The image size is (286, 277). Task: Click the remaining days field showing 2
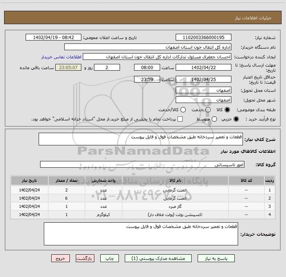pyautogui.click(x=107, y=67)
